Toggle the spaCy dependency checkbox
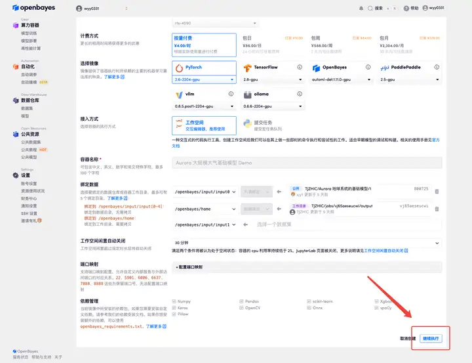 tap(376, 308)
